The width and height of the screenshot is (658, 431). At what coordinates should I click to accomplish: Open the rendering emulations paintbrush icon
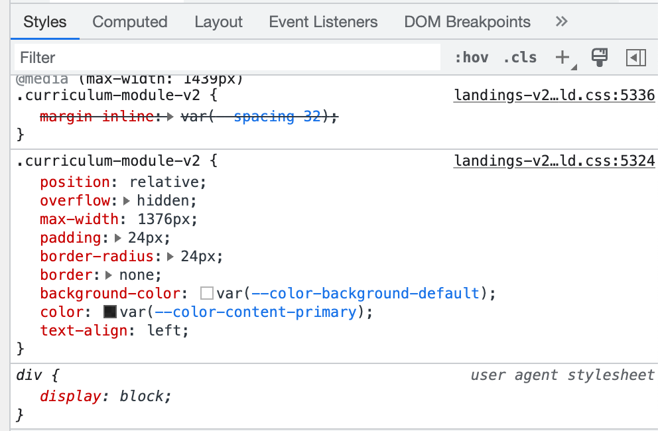click(x=600, y=58)
